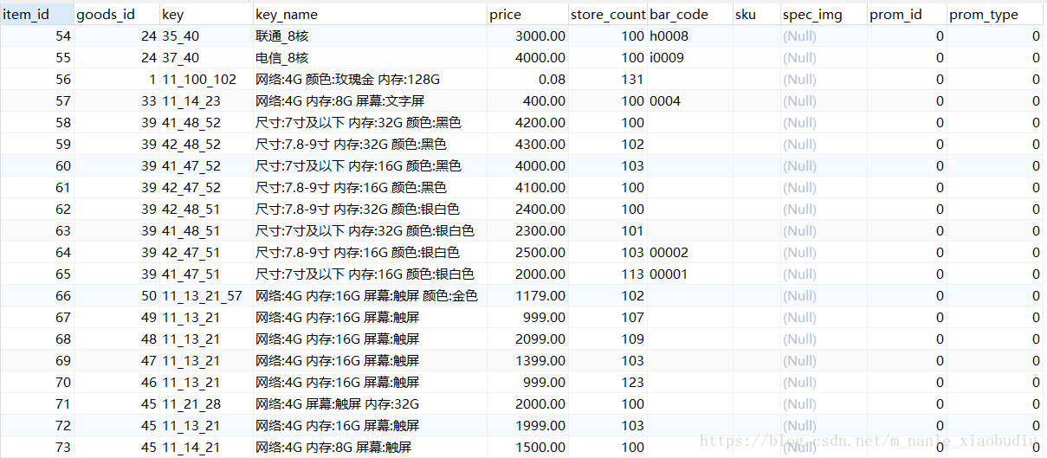The image size is (1047, 458).
Task: Select bar_code cell h0008
Action: coord(690,35)
